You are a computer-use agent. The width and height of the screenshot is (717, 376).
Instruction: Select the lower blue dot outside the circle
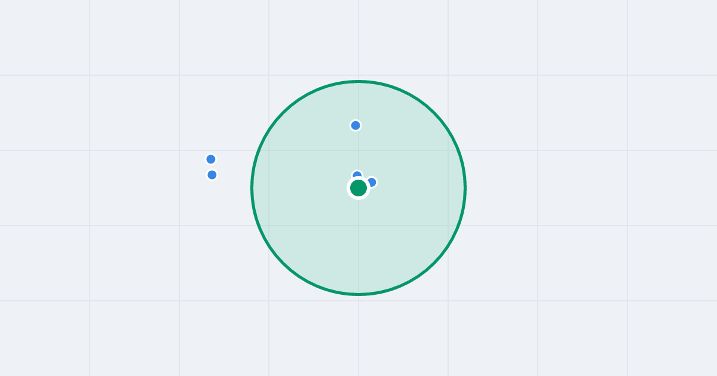click(212, 175)
